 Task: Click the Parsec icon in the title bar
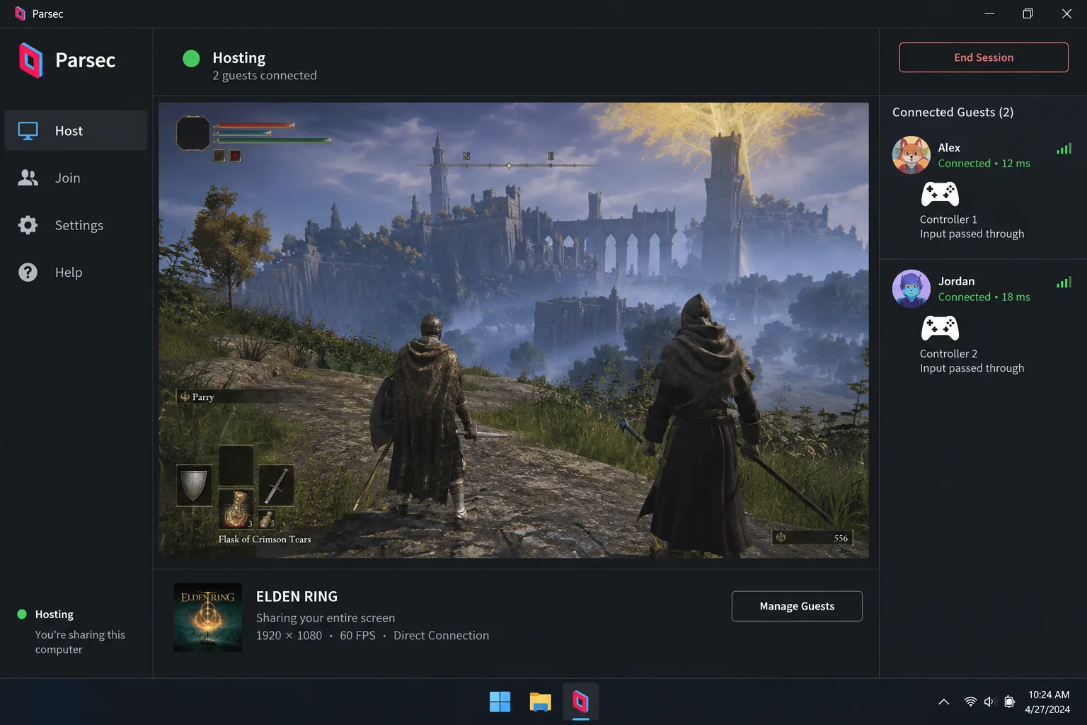pos(20,13)
